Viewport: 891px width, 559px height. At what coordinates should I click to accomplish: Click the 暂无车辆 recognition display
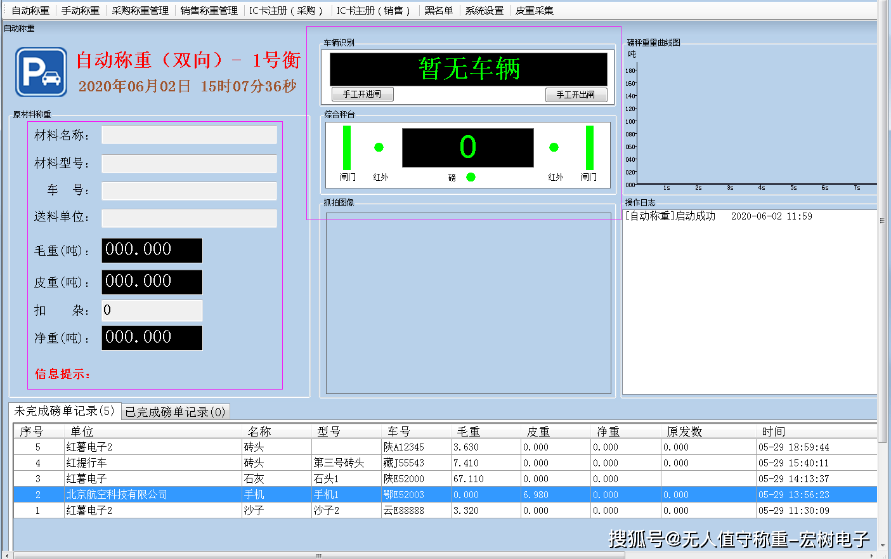coord(469,69)
